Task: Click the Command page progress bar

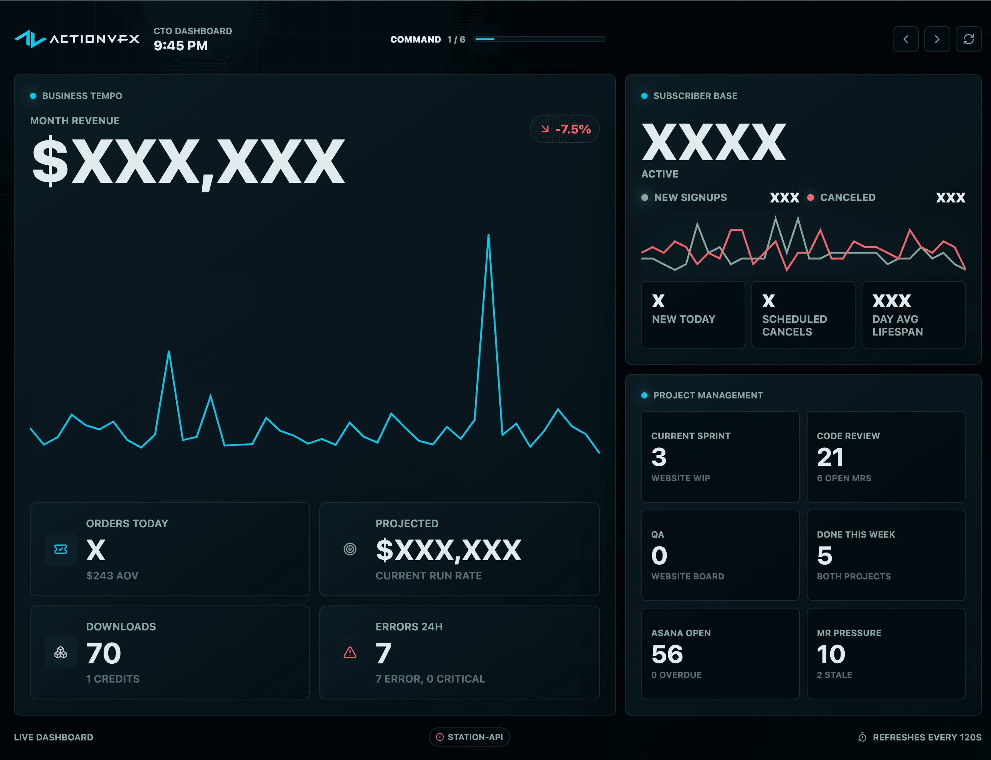Action: 539,39
